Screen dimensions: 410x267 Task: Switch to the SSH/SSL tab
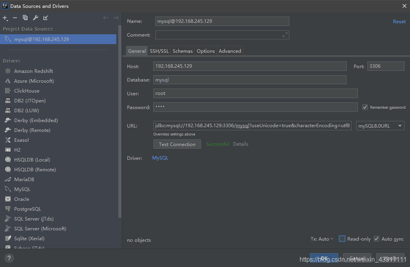click(x=159, y=51)
